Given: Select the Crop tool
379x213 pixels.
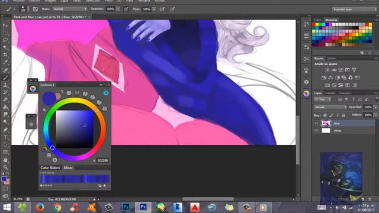Looking at the screenshot, I should point(5,55).
